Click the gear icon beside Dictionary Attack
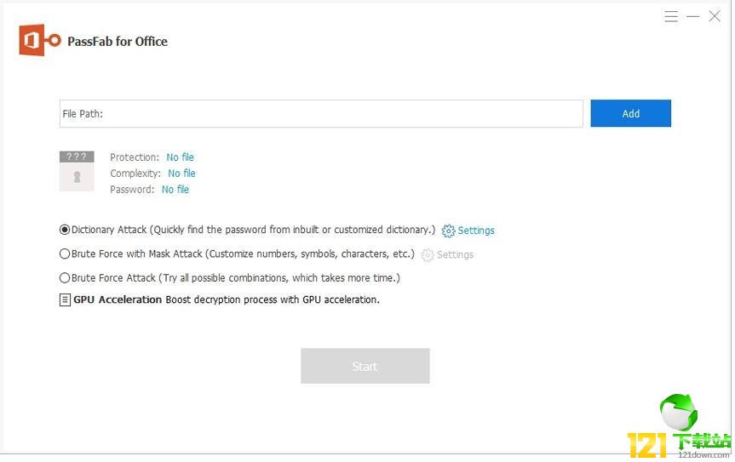Screen dimensions: 735x462 coord(448,231)
